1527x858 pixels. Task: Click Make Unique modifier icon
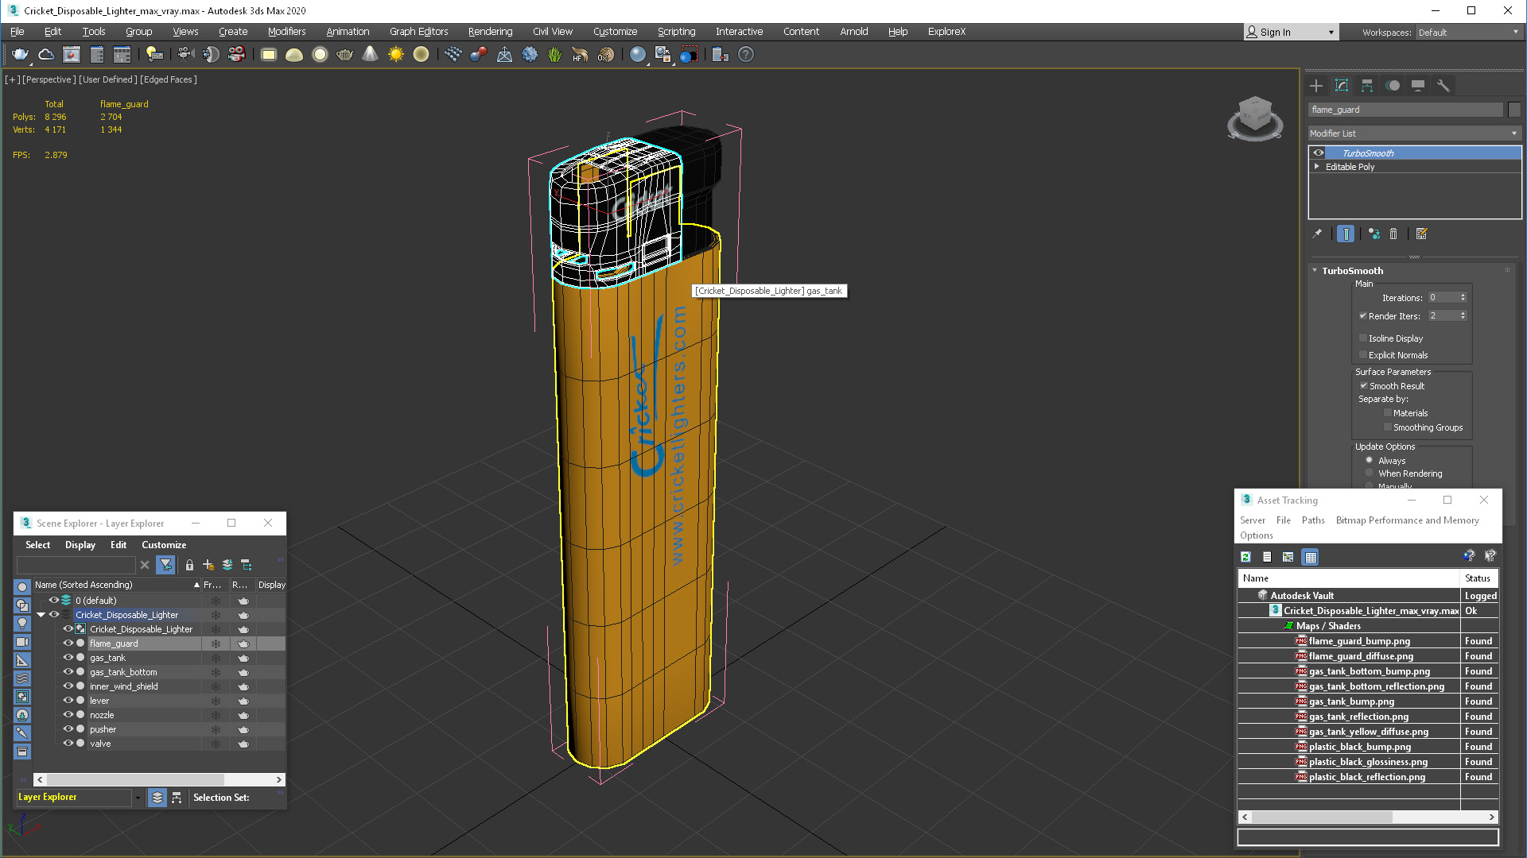point(1374,234)
